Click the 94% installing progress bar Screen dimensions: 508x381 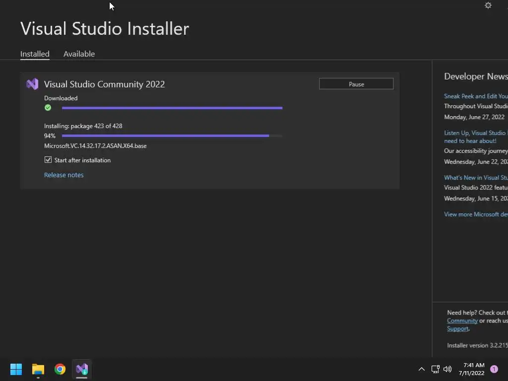(172, 136)
